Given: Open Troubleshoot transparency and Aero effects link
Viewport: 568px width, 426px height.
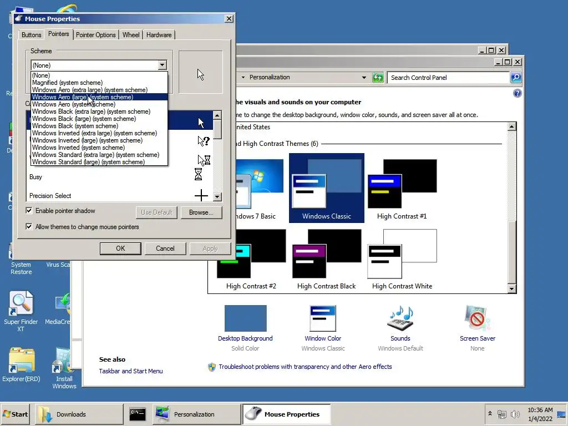Looking at the screenshot, I should coord(305,367).
